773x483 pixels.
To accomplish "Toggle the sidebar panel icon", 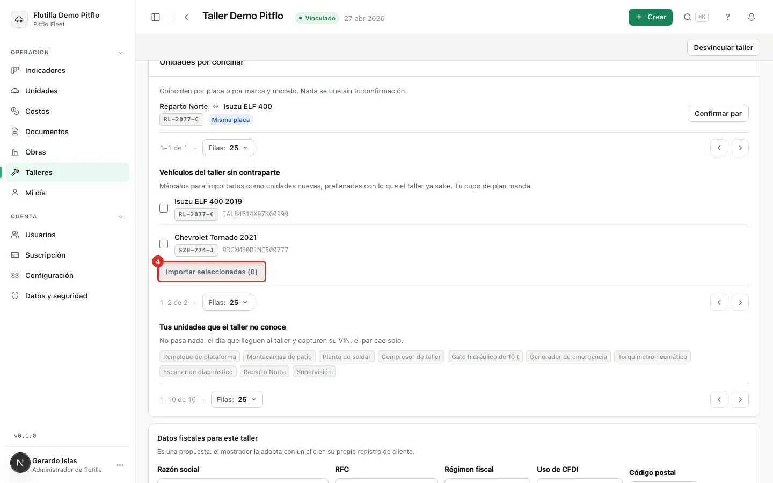I will click(156, 17).
